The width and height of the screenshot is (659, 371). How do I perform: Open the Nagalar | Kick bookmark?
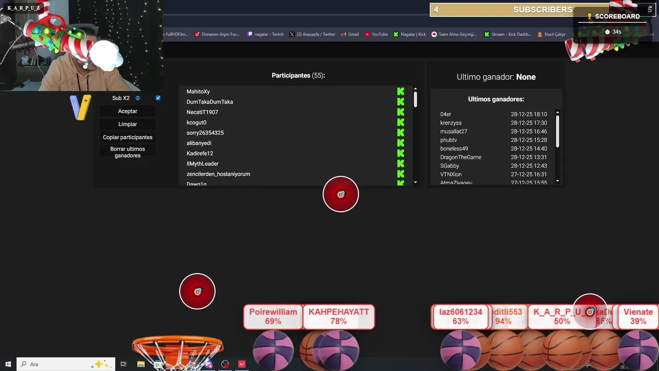(x=410, y=35)
